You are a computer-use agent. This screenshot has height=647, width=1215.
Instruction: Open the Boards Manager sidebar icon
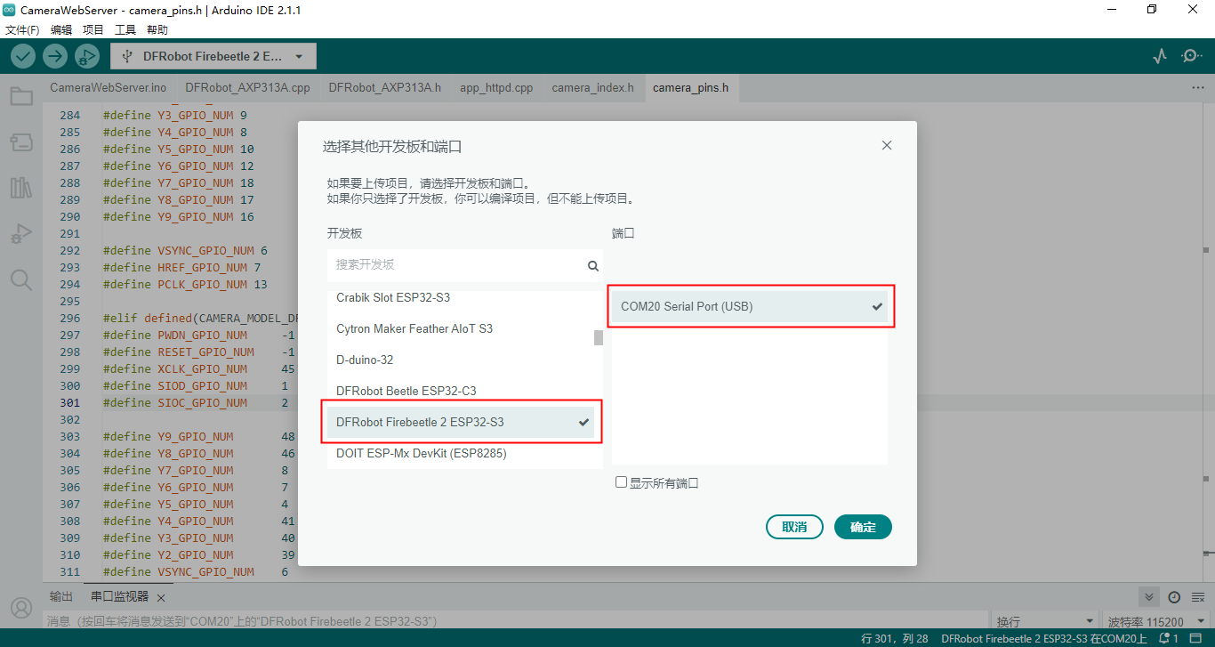coord(21,142)
